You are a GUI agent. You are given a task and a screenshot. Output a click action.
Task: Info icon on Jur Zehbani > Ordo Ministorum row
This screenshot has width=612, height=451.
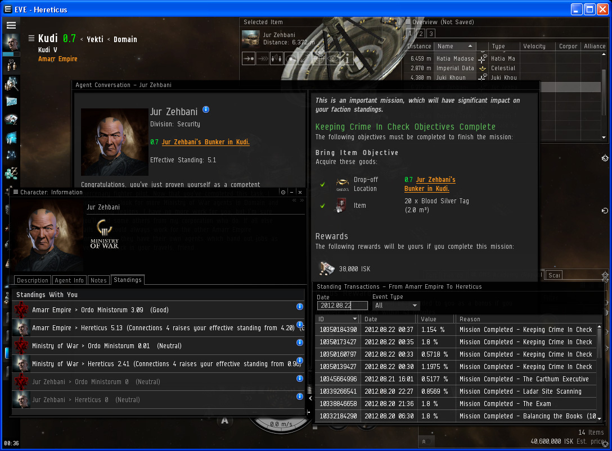click(300, 379)
